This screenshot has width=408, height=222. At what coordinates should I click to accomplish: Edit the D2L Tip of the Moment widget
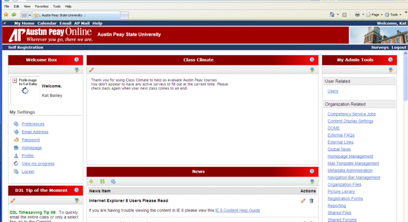pos(13,200)
